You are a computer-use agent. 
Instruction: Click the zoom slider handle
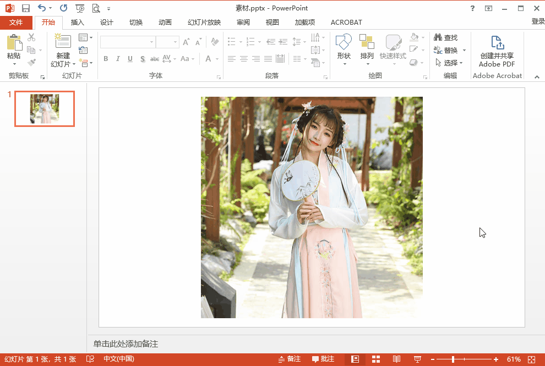point(453,359)
